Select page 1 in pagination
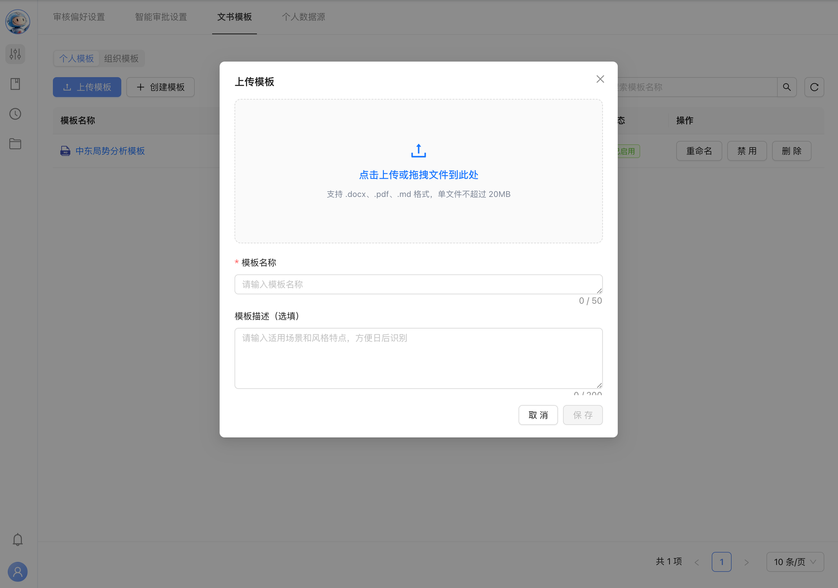 coord(722,562)
